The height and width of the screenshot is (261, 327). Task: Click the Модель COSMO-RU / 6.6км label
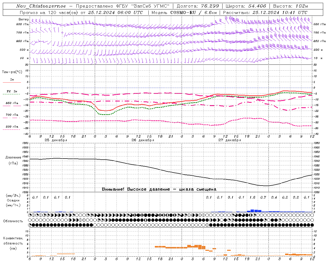click(x=184, y=12)
